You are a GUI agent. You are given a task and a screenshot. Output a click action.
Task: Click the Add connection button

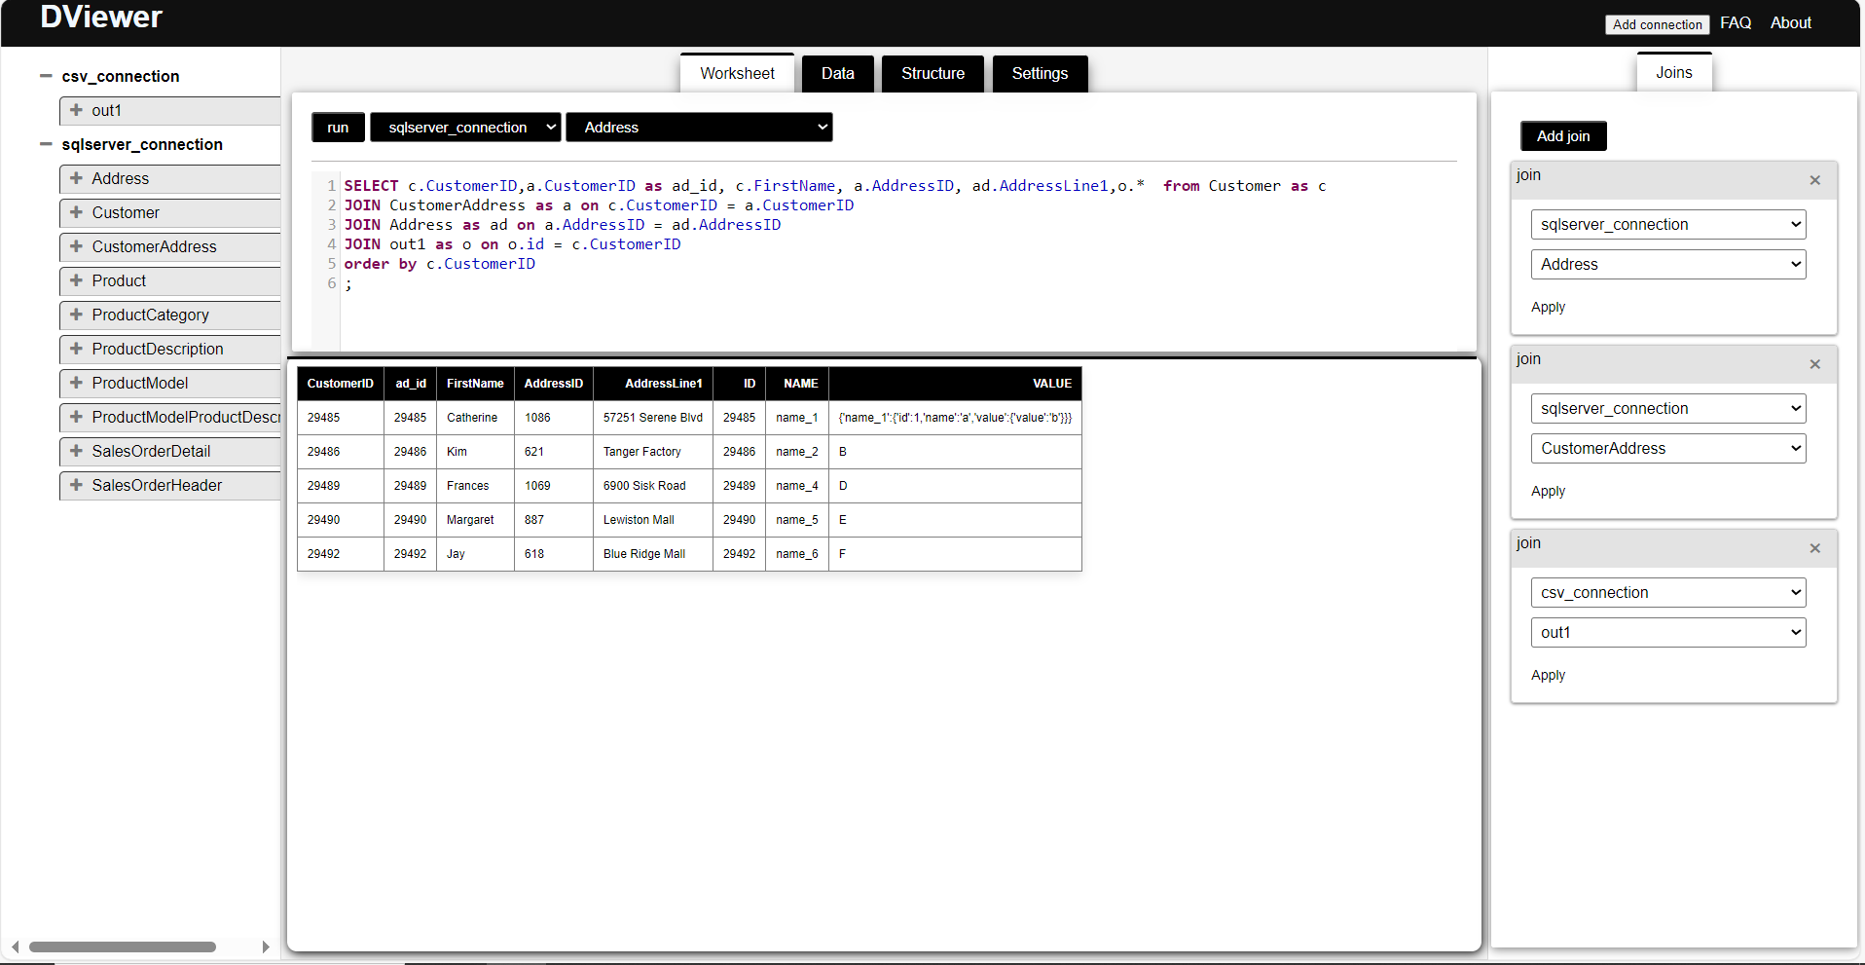click(x=1657, y=24)
